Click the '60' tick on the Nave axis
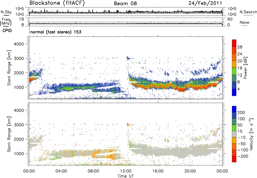The image size is (257, 178). point(230,19)
